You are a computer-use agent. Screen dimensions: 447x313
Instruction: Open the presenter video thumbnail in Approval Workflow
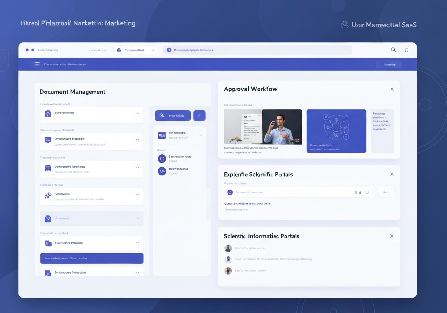tap(263, 127)
